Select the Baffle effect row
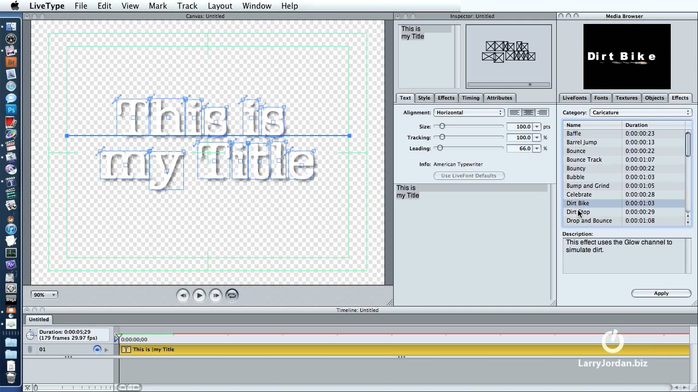 coord(624,133)
